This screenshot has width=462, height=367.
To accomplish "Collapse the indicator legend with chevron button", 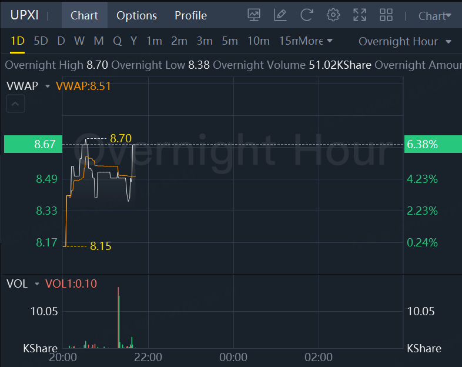I will tap(16, 105).
